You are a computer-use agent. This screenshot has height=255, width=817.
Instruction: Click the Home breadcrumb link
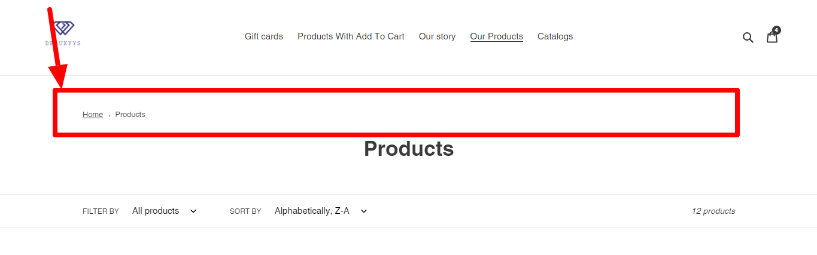(x=93, y=115)
